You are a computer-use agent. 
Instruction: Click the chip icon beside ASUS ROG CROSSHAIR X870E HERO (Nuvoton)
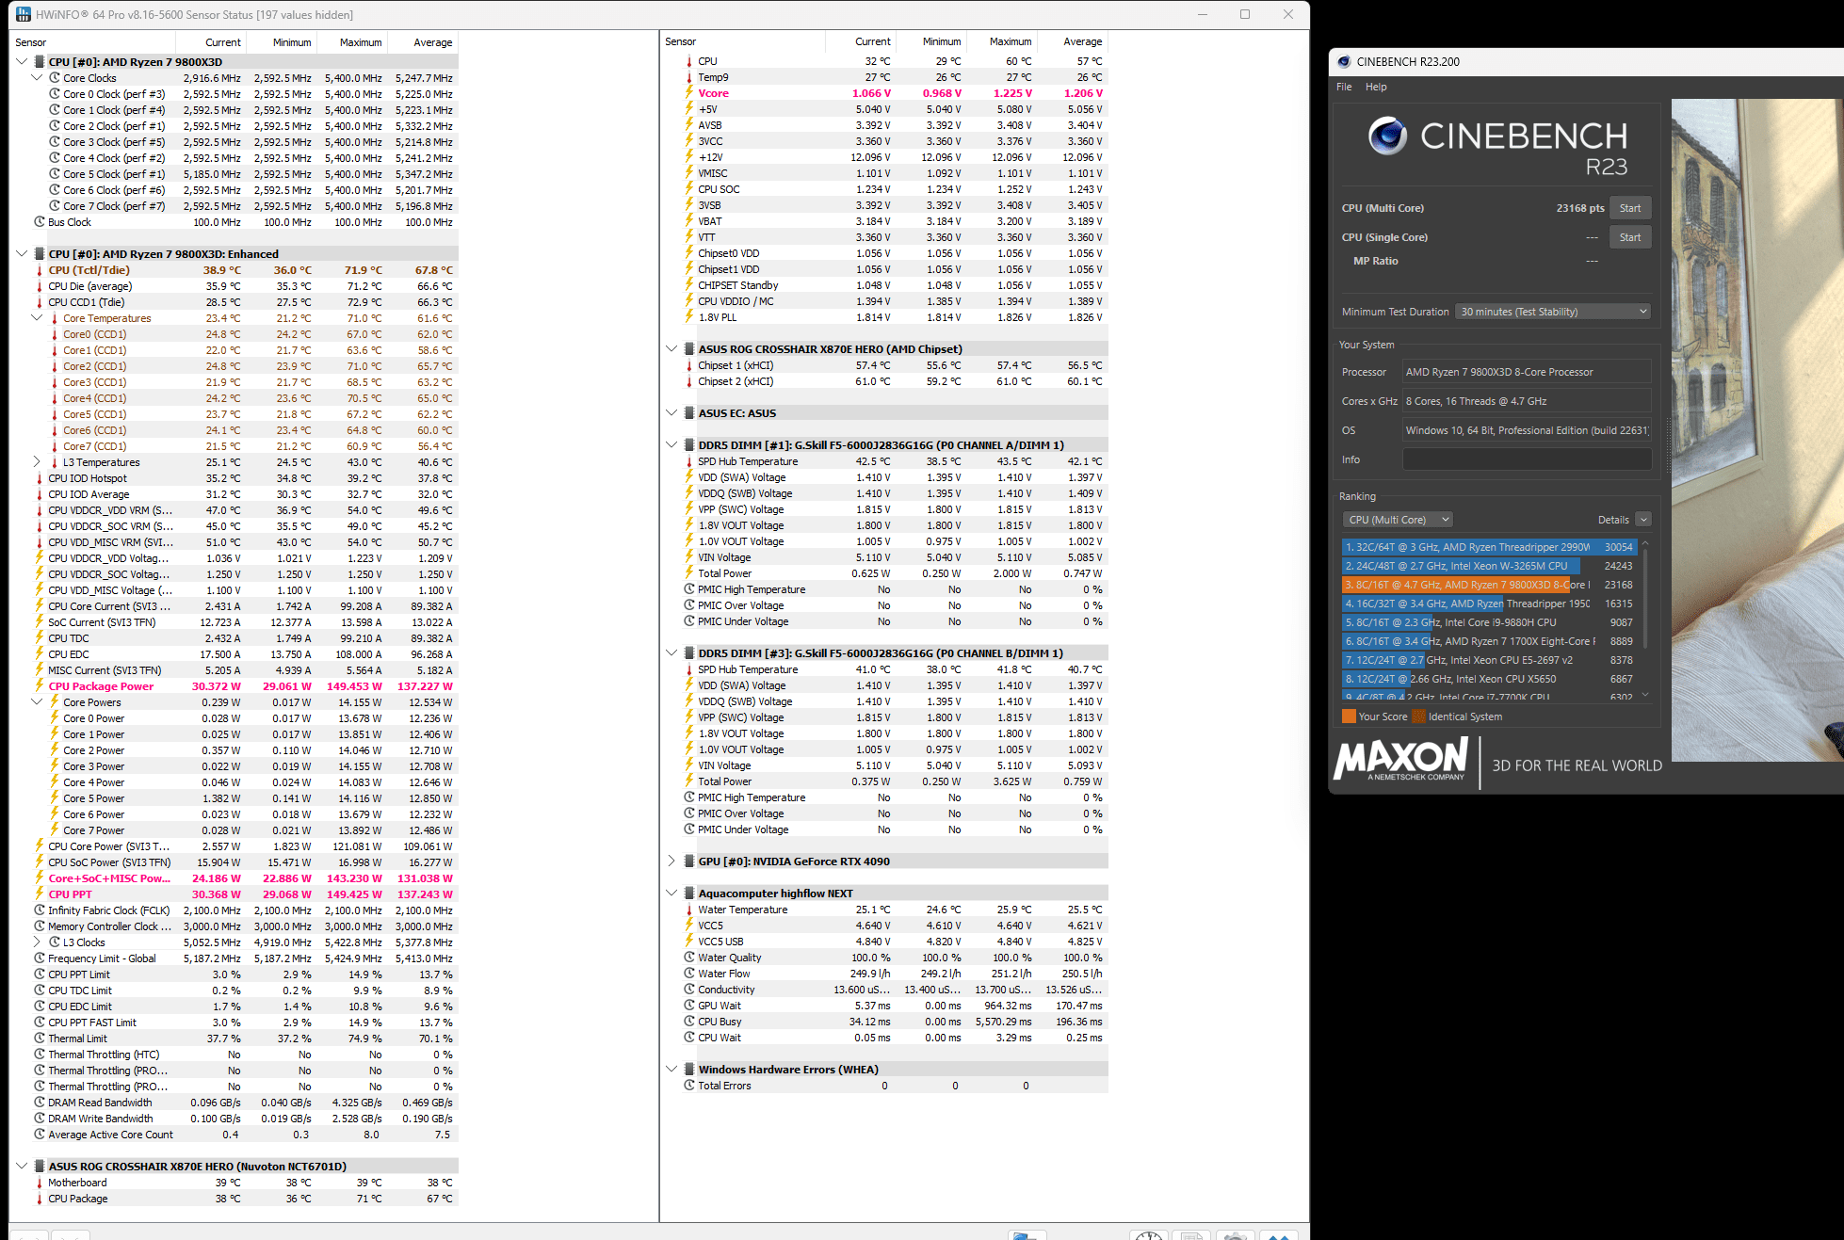pyautogui.click(x=40, y=1167)
